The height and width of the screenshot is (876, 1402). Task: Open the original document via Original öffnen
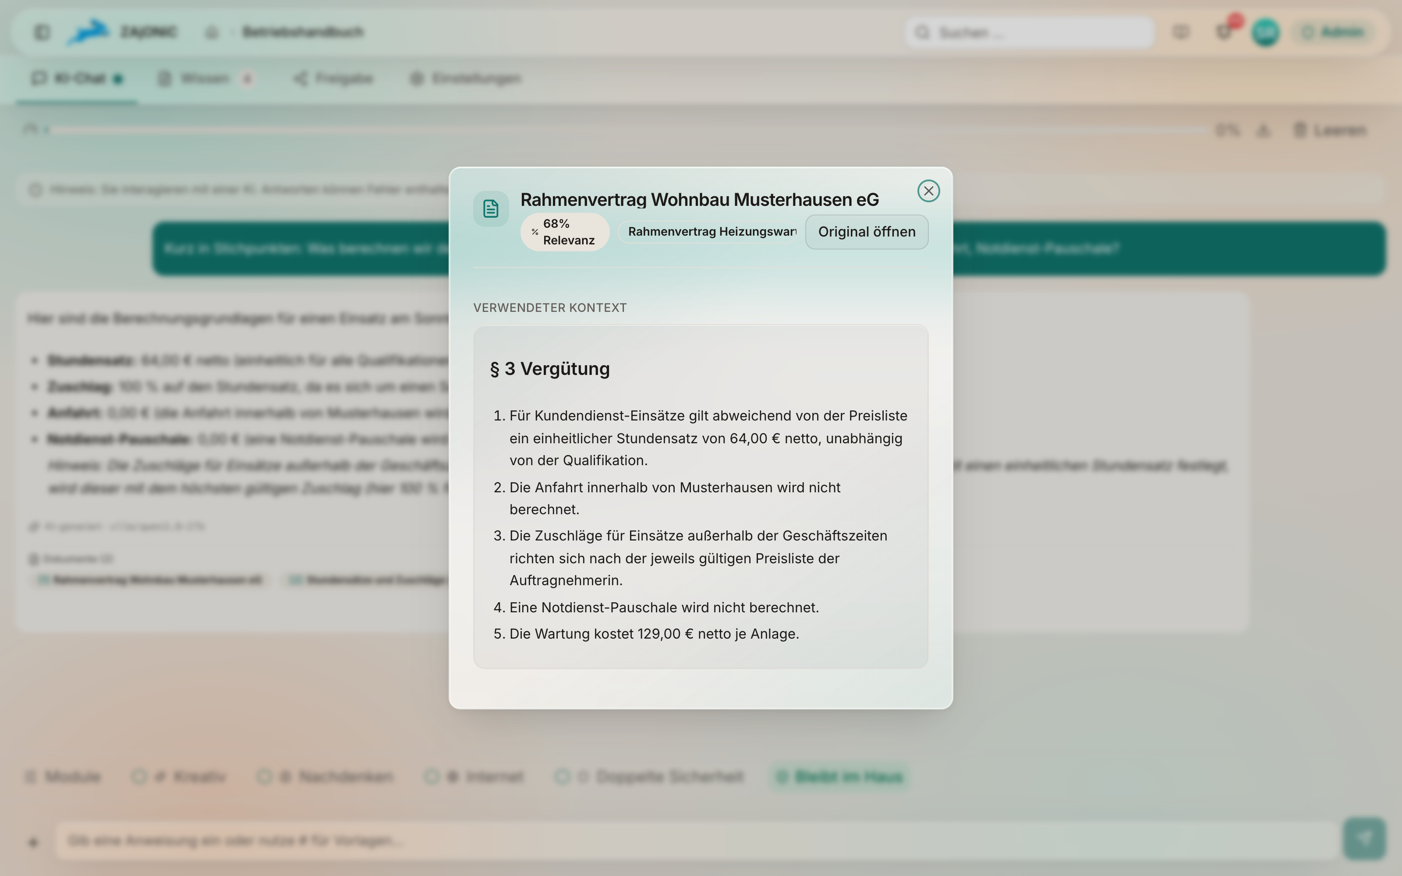tap(867, 232)
